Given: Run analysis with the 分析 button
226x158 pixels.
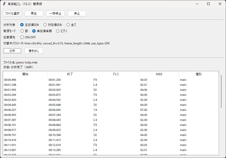Looking at the screenshot, I should 12,51.
